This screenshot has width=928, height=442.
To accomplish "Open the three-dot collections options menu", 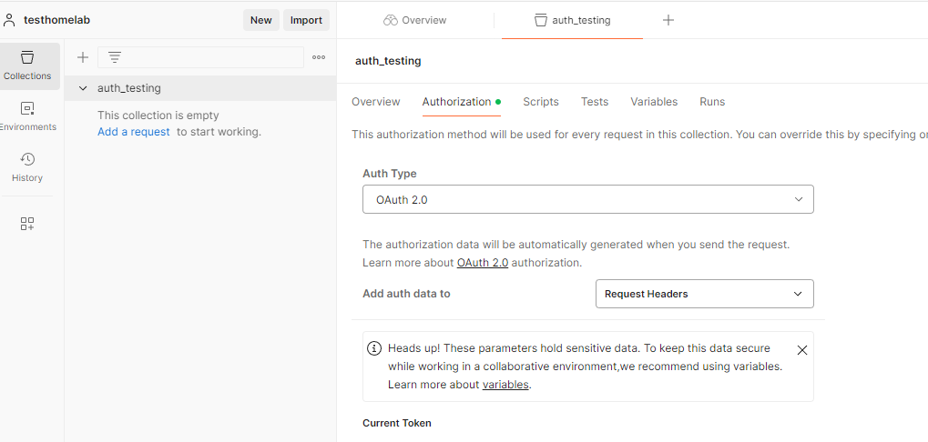I will pyautogui.click(x=319, y=57).
